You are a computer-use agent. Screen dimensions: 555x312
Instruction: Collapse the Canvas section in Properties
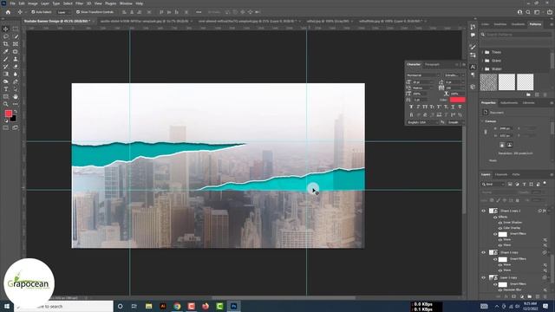(x=482, y=121)
